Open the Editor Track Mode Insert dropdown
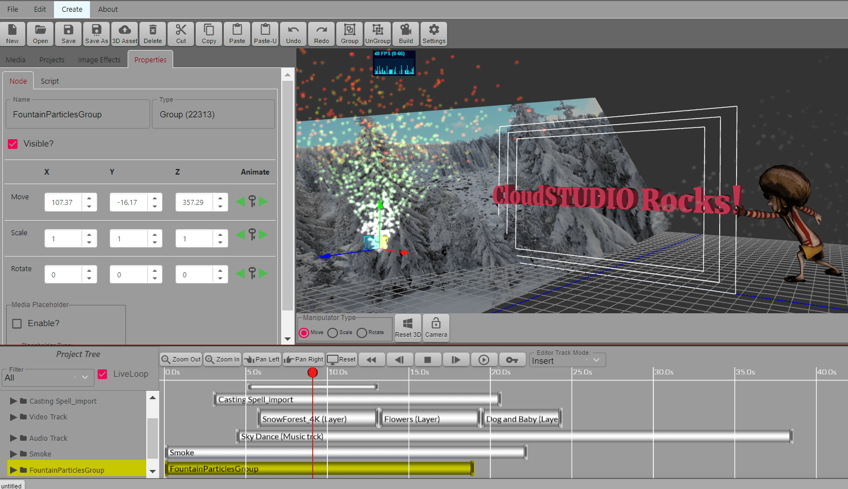This screenshot has height=489, width=848. 567,360
